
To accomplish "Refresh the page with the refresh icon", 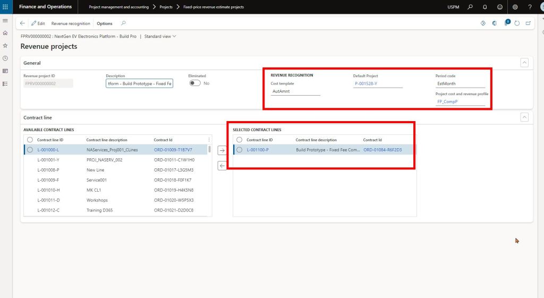I will pos(517,23).
